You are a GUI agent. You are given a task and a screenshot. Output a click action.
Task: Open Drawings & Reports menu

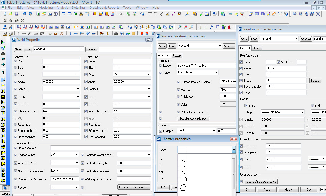(104, 7)
